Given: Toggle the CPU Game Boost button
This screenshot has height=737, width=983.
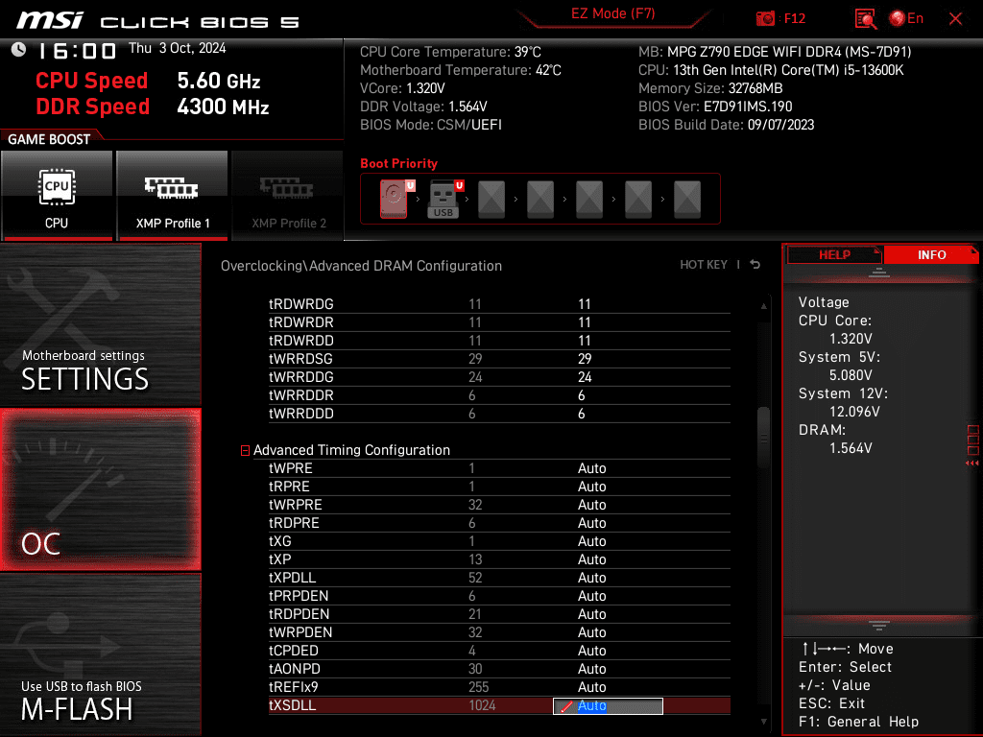Looking at the screenshot, I should click(57, 196).
